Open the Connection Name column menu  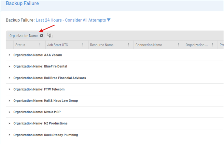point(178,45)
